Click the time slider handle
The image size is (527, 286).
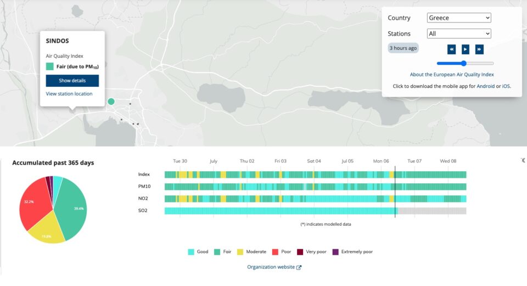click(x=464, y=63)
